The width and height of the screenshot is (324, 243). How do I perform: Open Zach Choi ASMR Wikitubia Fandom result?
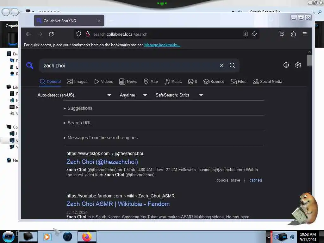point(118,204)
